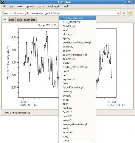The image size is (135, 143).
Task: Select ace/ directory completion
Action: click(x=77, y=30)
